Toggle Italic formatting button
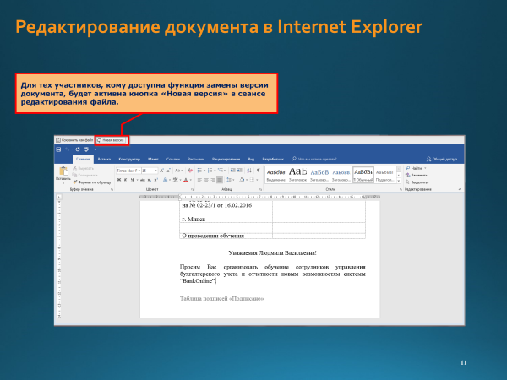This screenshot has width=507, height=380. click(x=126, y=179)
